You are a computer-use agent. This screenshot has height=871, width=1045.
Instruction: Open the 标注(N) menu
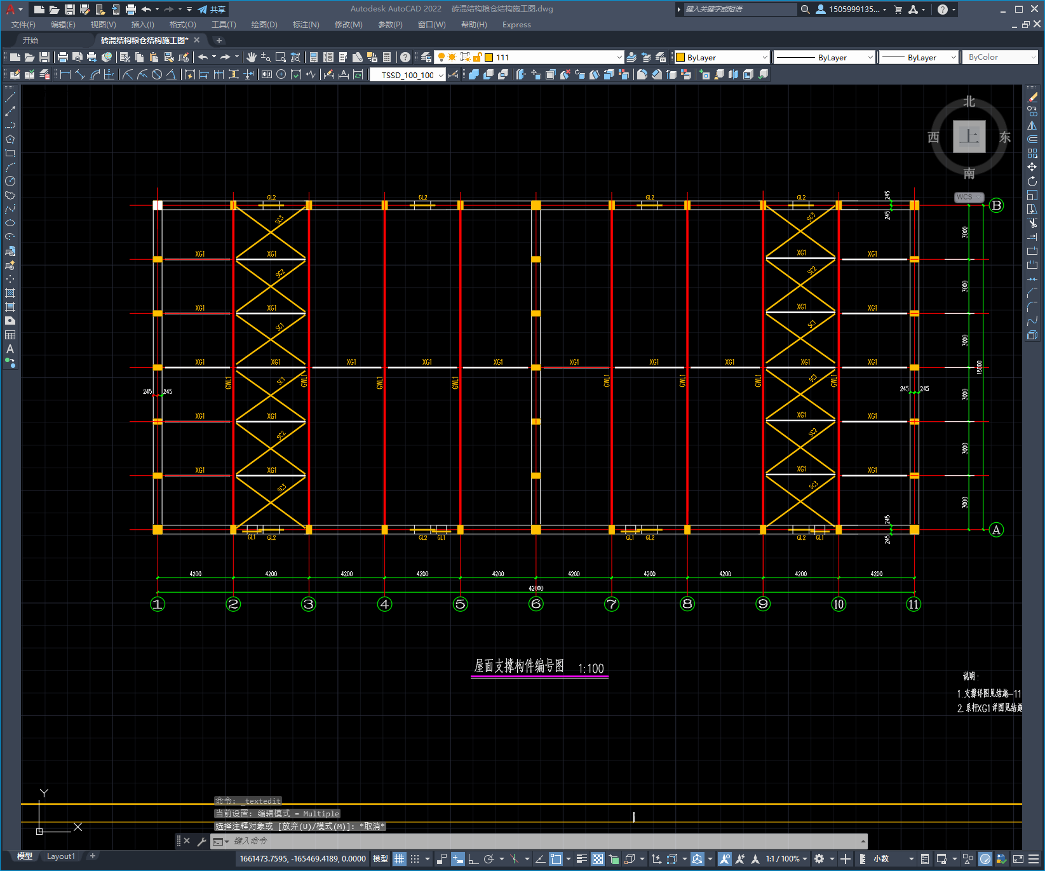(306, 25)
